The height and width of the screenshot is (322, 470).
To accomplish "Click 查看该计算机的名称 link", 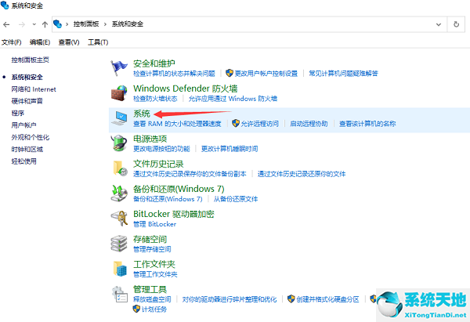I will pyautogui.click(x=367, y=124).
